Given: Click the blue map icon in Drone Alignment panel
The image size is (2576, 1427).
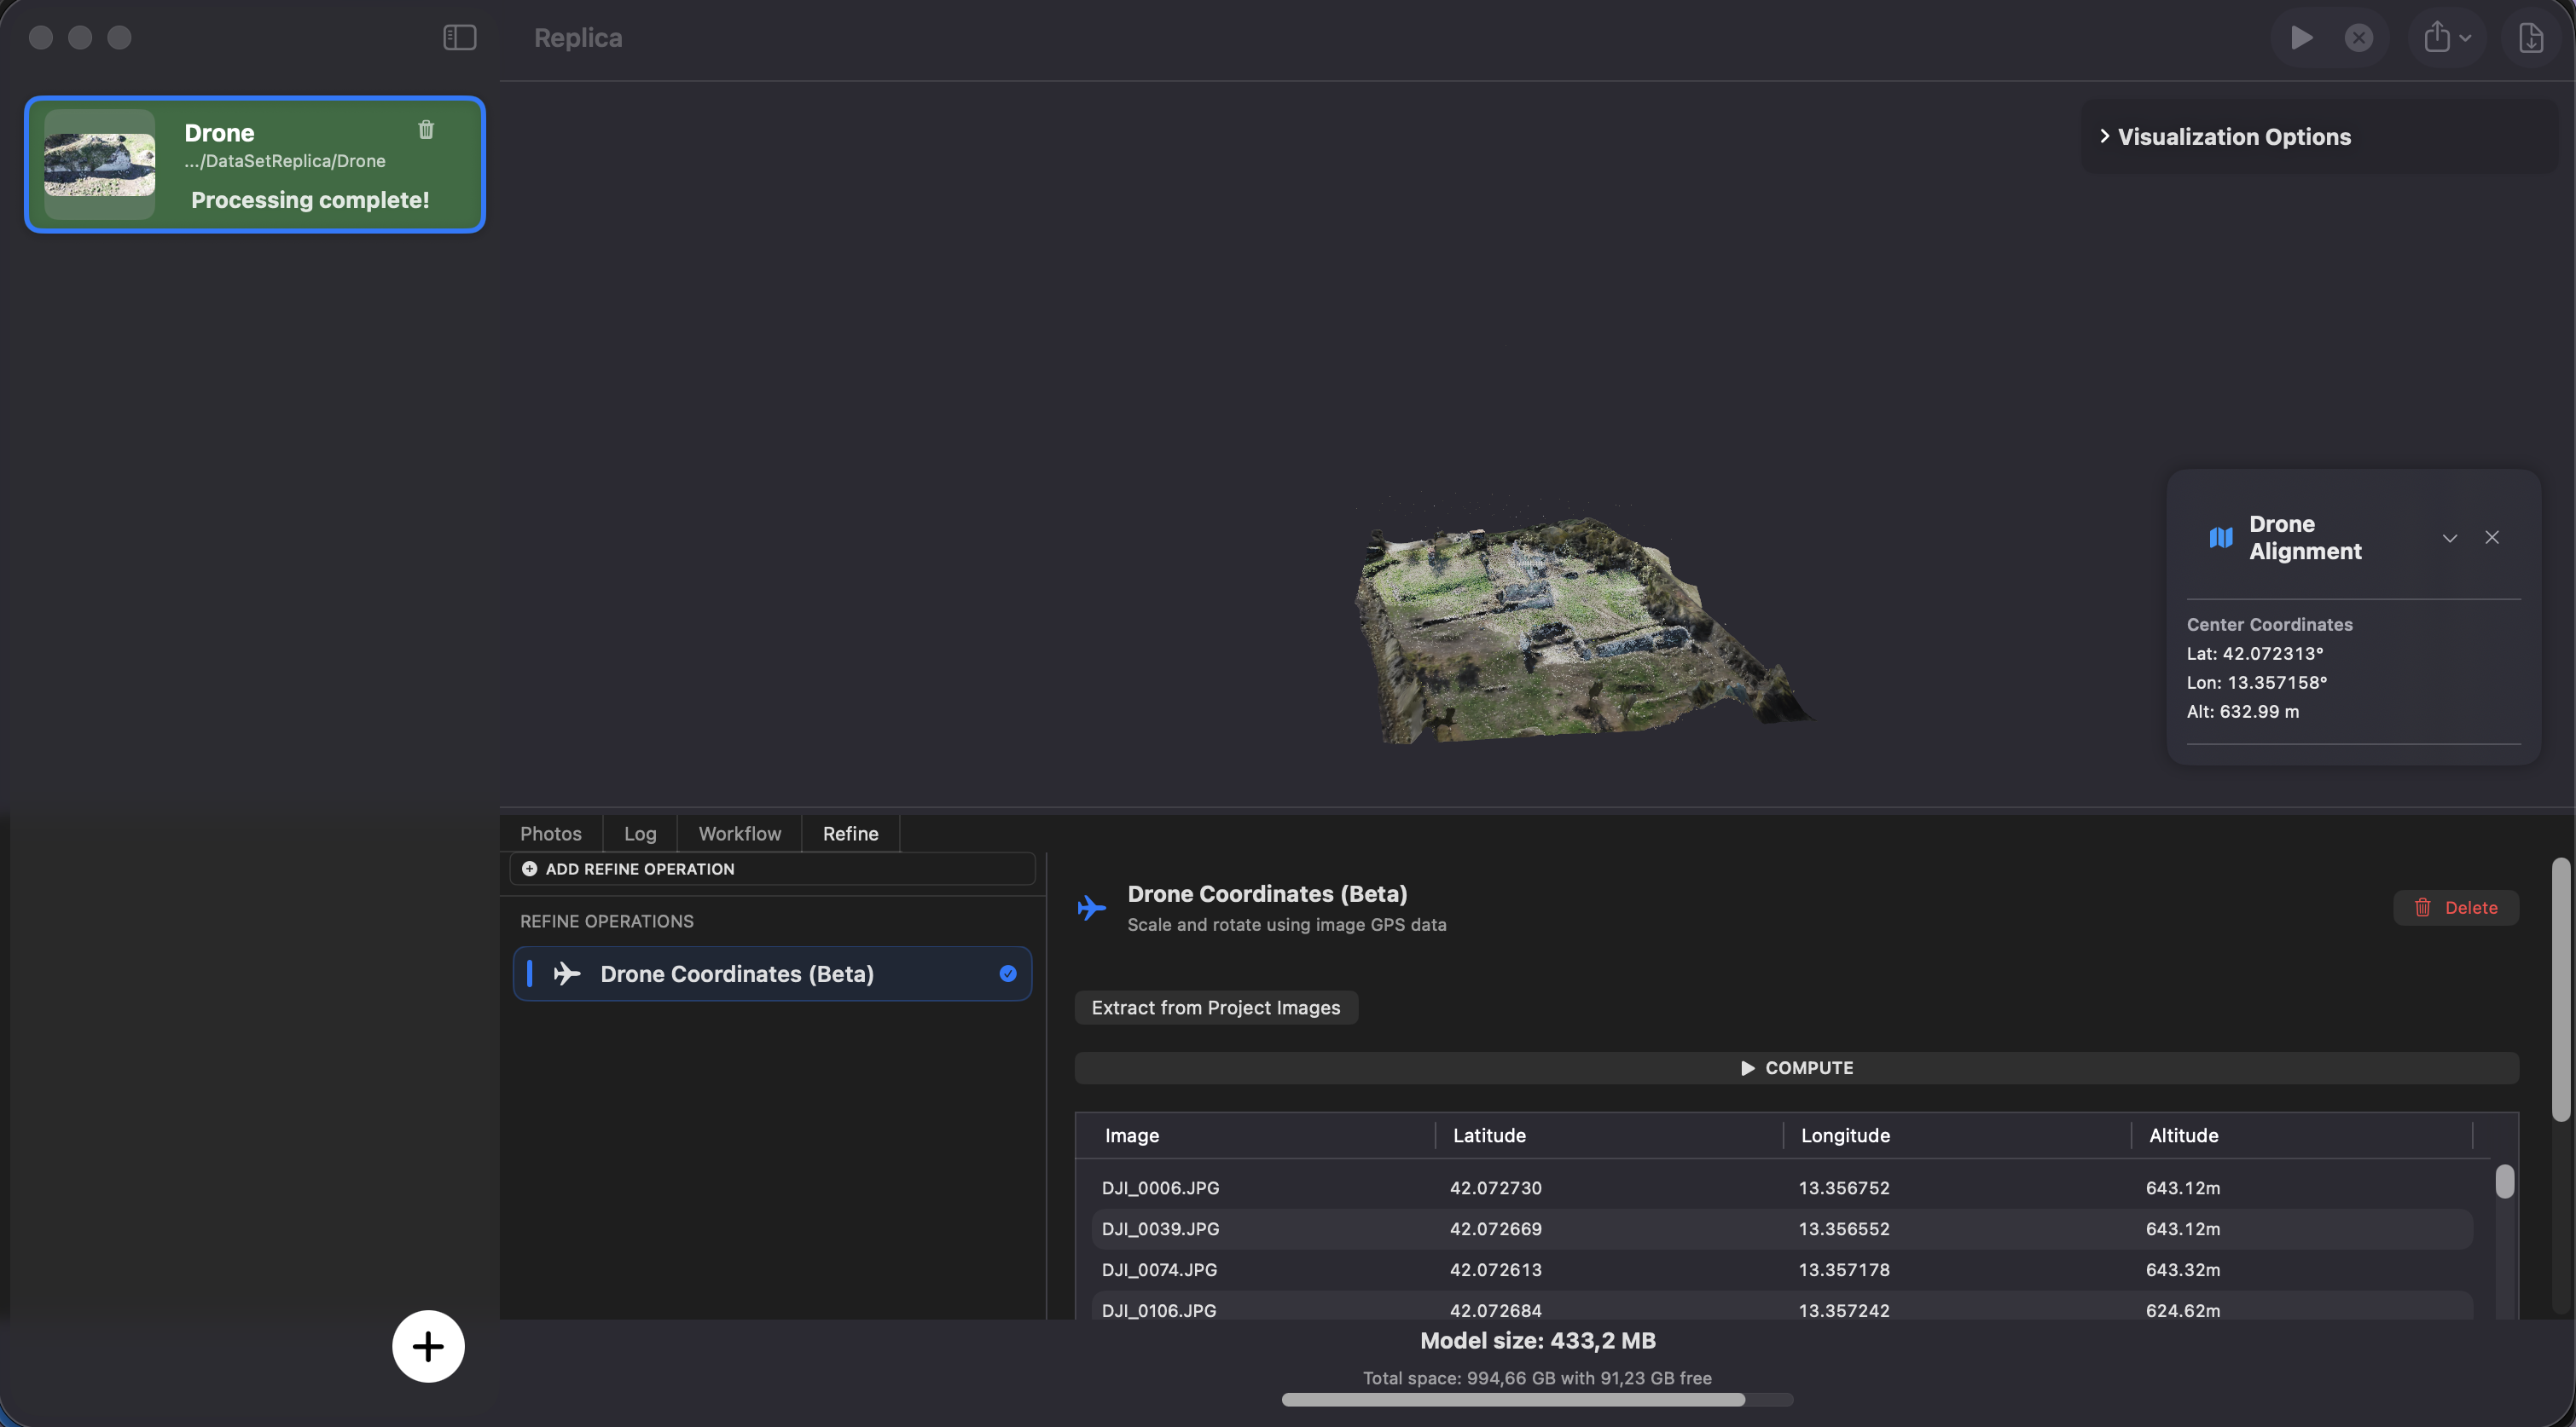Looking at the screenshot, I should tap(2221, 538).
